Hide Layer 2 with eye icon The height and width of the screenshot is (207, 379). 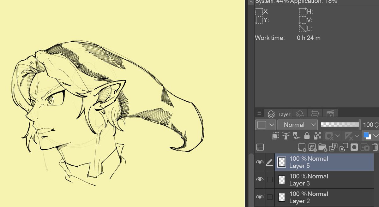(260, 197)
